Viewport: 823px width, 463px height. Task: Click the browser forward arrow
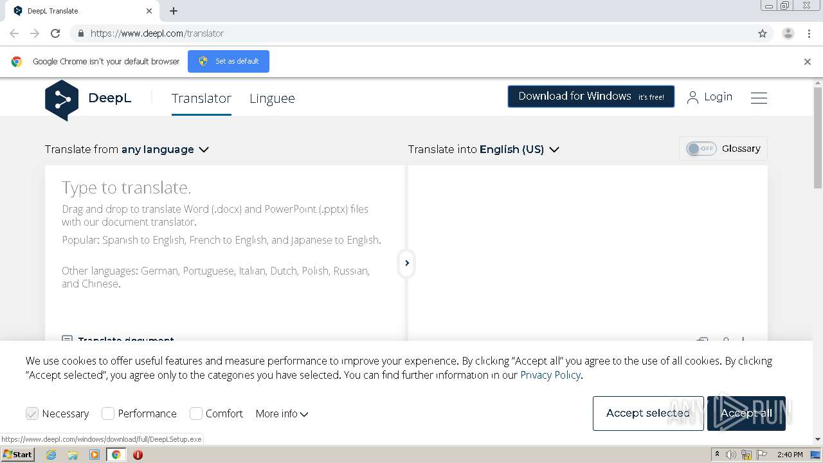(35, 33)
